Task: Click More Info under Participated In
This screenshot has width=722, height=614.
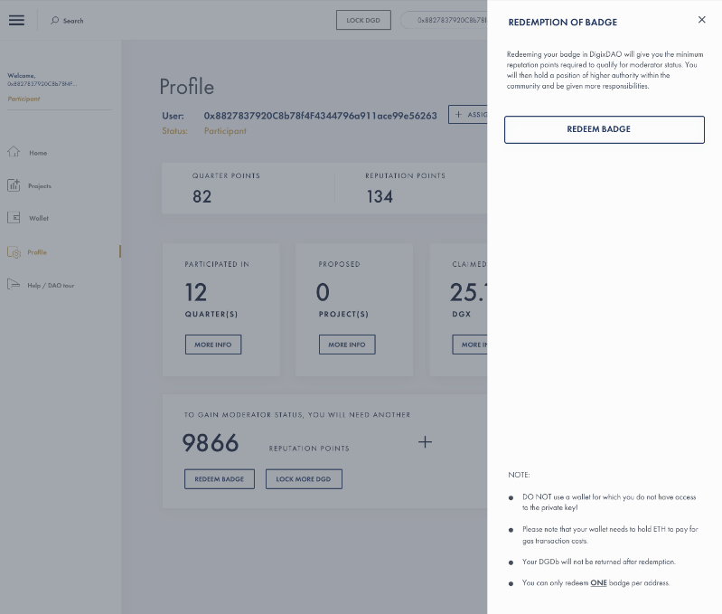Action: 212,345
